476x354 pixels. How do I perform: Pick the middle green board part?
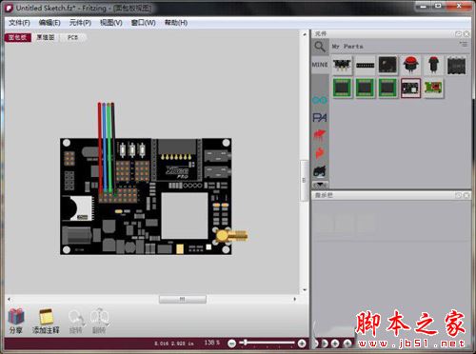[x=365, y=88]
